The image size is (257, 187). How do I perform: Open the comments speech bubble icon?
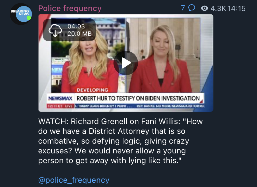point(192,8)
